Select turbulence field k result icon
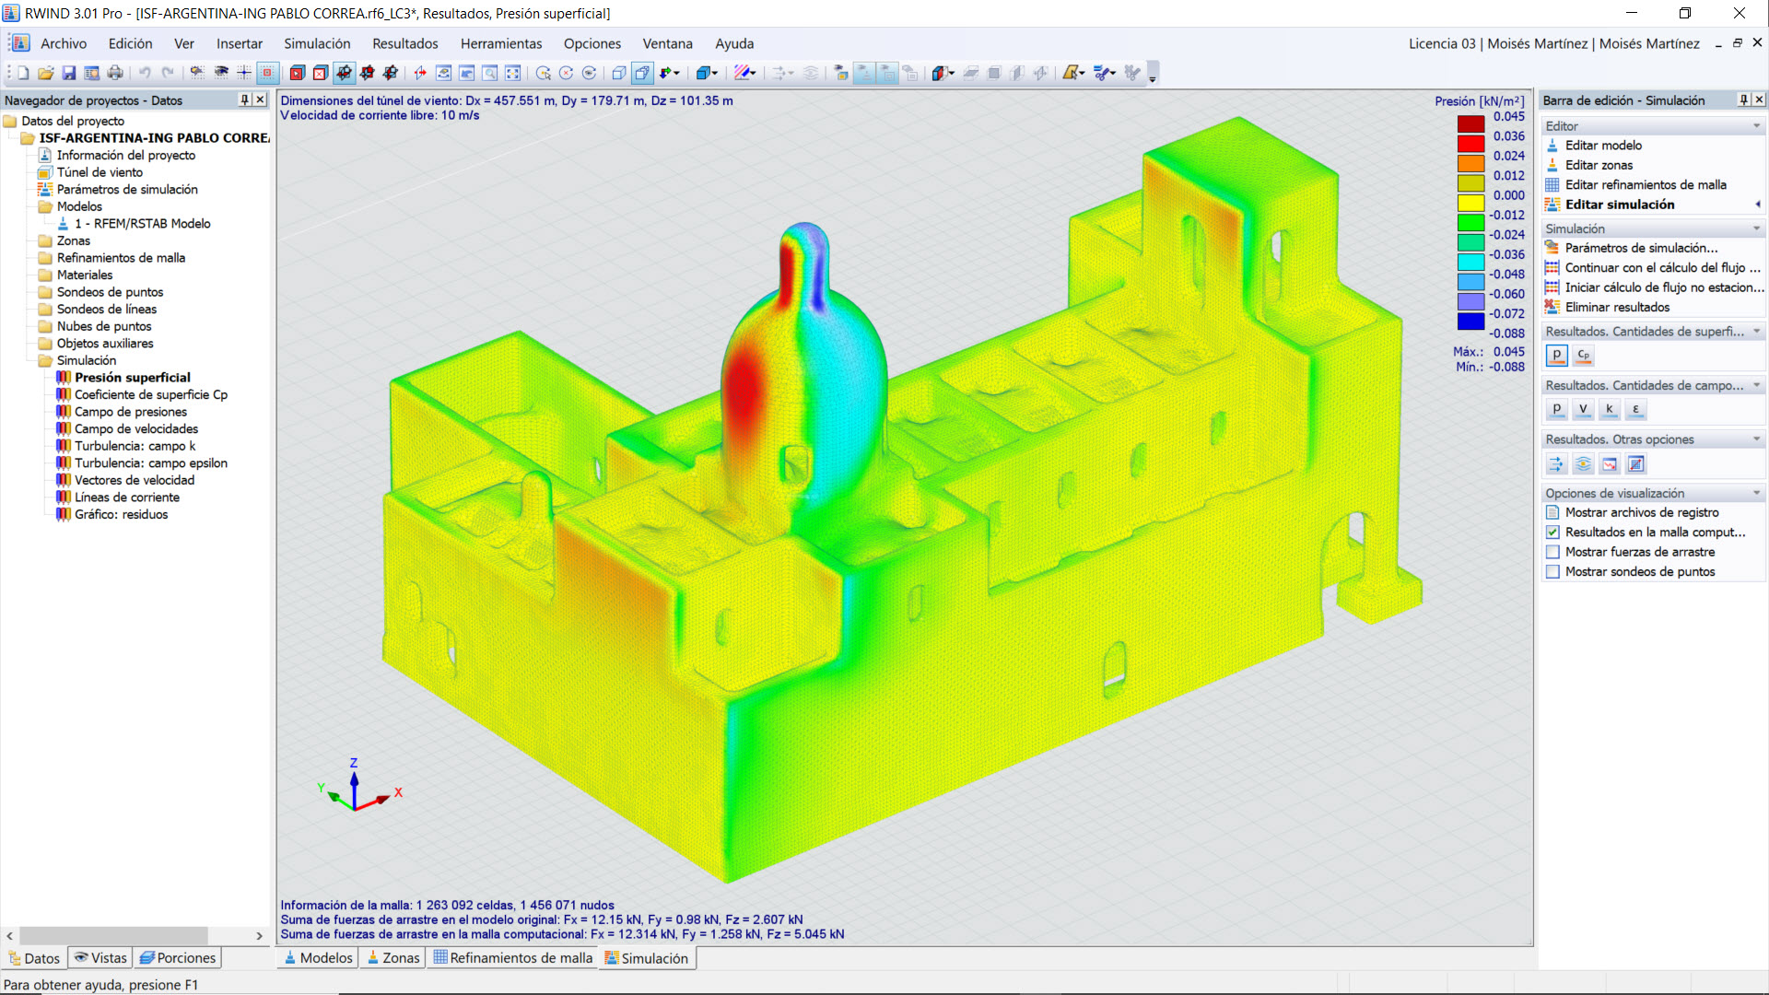1769x995 pixels. click(x=1610, y=409)
